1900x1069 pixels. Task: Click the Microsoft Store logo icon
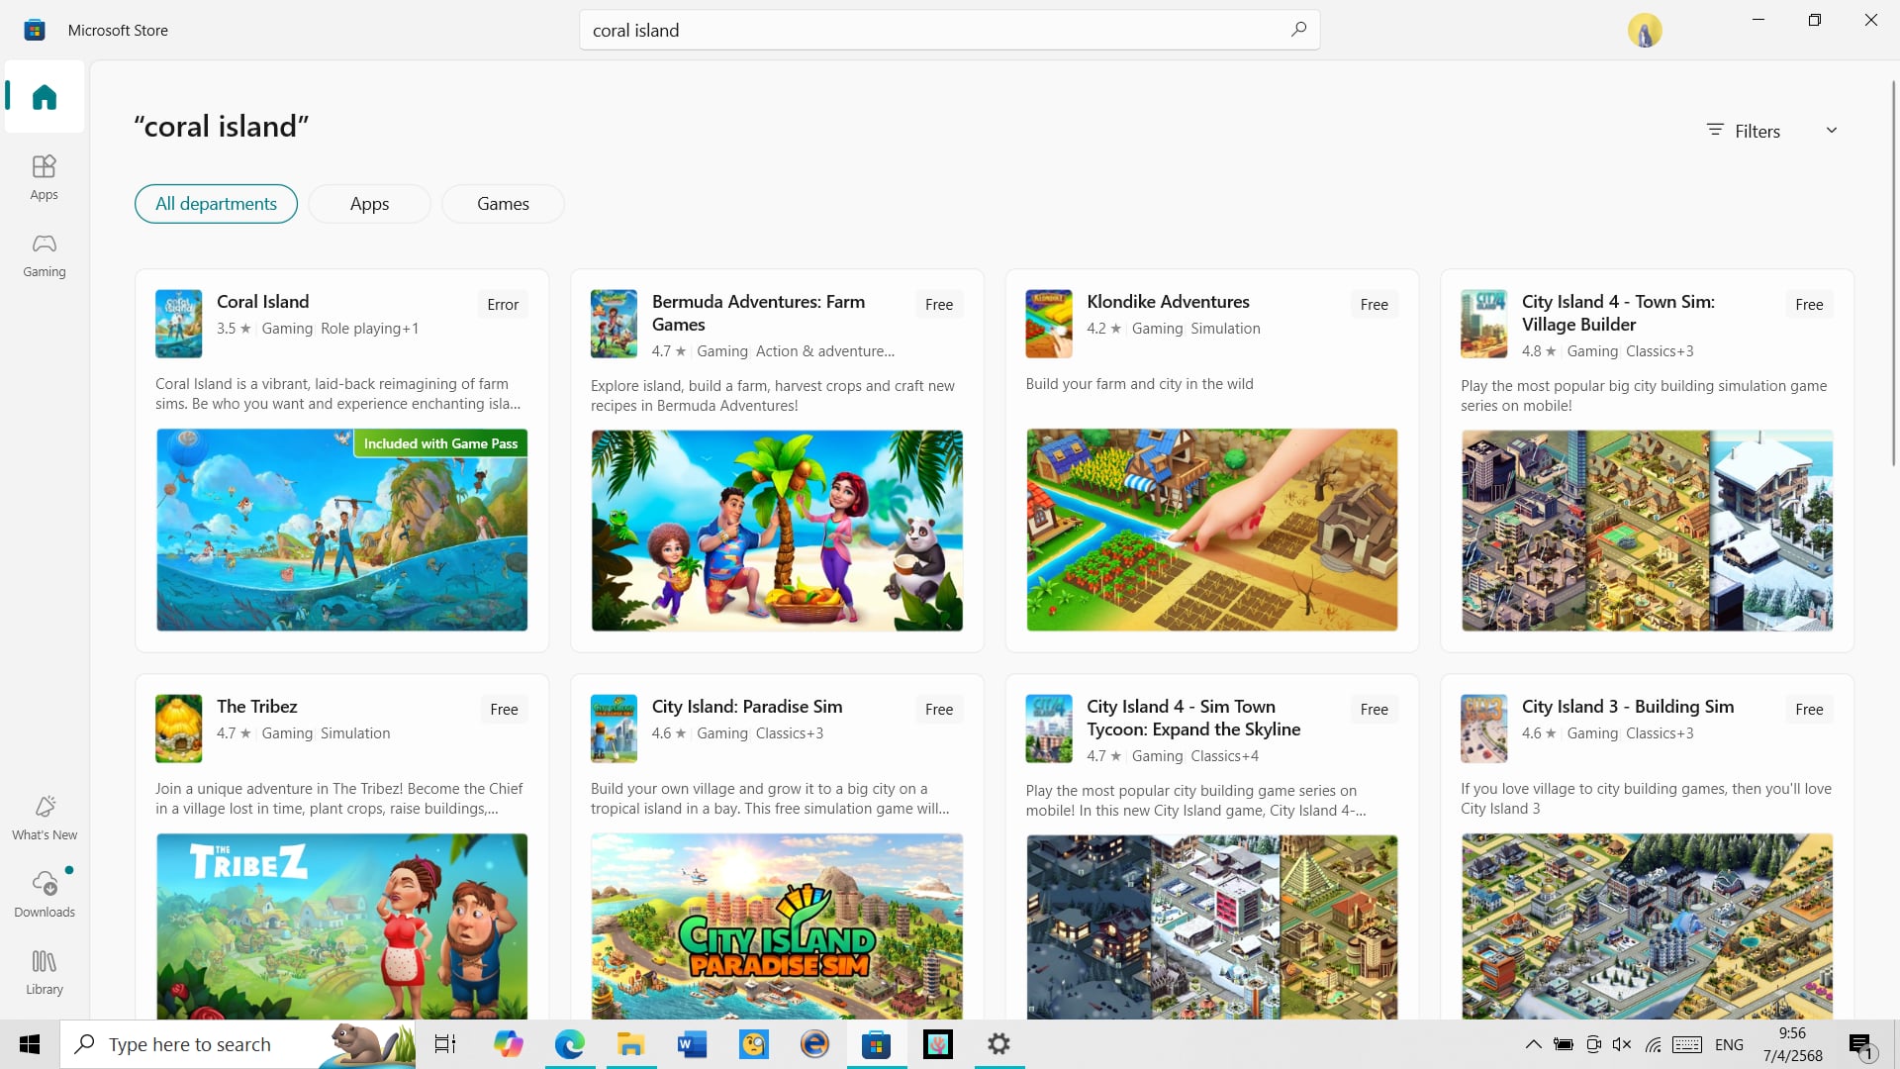35,30
